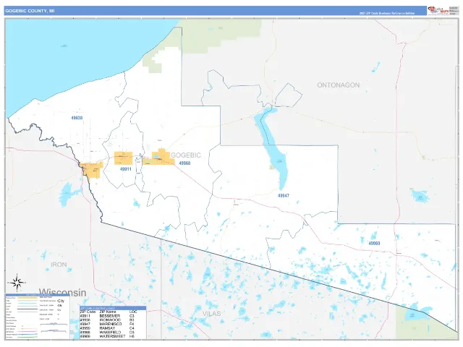Select the IRON county label

click(x=59, y=265)
